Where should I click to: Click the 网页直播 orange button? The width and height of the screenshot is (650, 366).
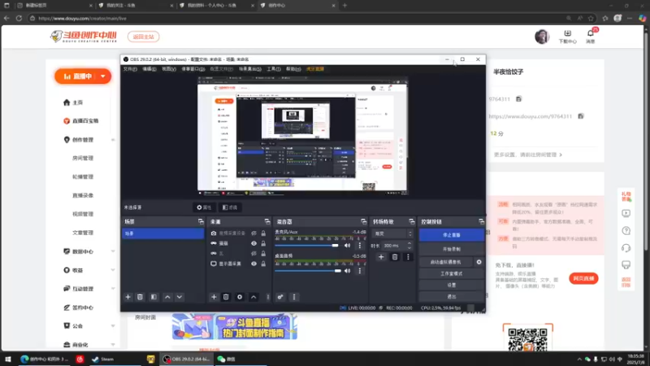coord(583,278)
